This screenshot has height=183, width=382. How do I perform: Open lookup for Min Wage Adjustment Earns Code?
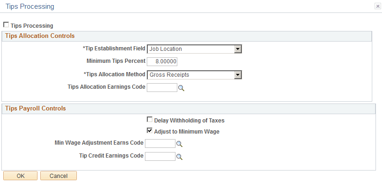[x=179, y=144]
